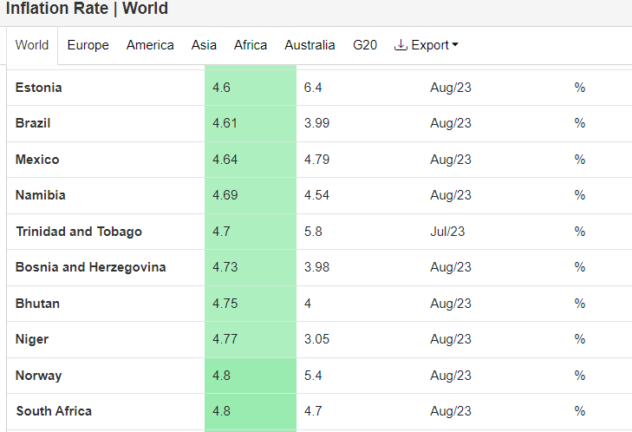Click Norway's green 4.8 value cell
This screenshot has height=432, width=632.
click(x=251, y=376)
